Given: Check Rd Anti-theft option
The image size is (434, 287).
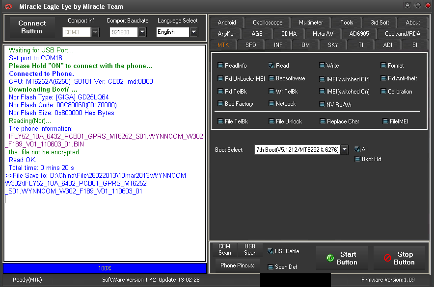Looking at the screenshot, I should pos(383,78).
